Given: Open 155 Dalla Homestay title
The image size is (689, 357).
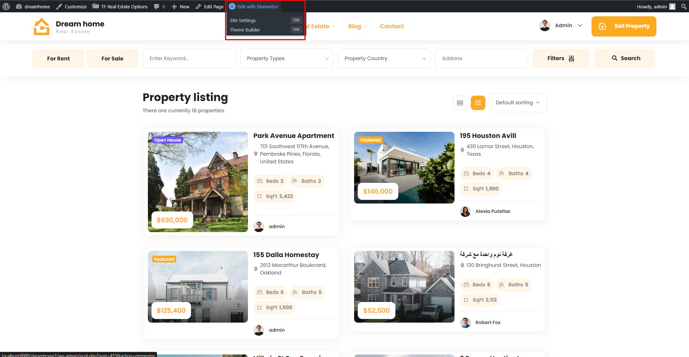Looking at the screenshot, I should [286, 255].
